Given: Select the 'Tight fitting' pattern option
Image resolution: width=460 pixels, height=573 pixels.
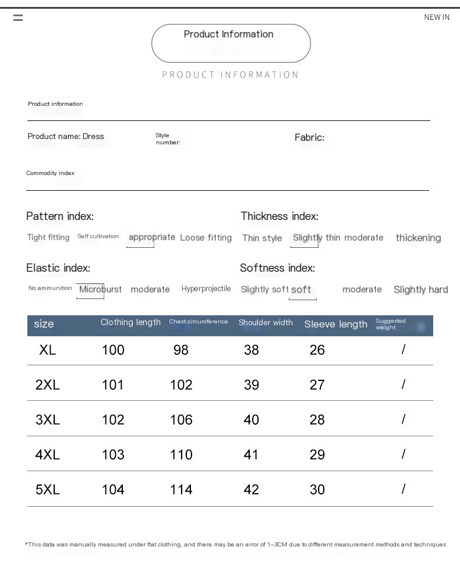Looking at the screenshot, I should 48,237.
